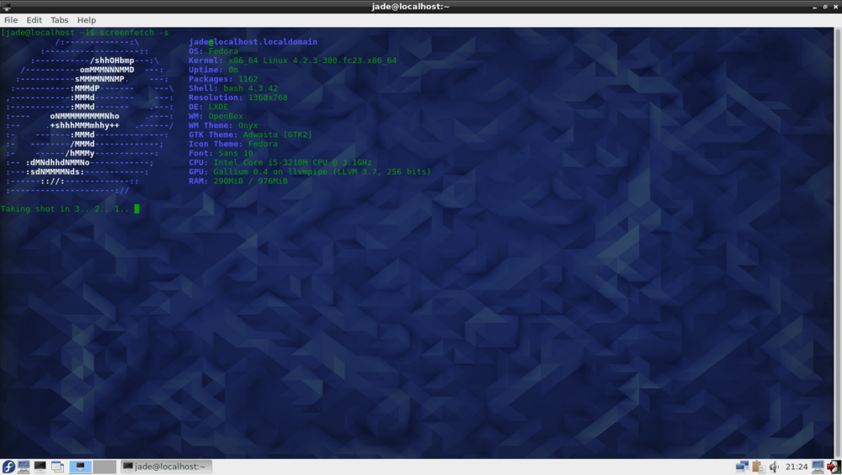
Task: Open the window menu icon in title bar
Action: [x=7, y=7]
